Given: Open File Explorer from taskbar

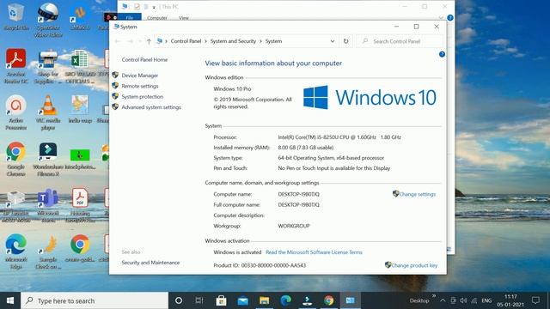Looking at the screenshot, I should (x=264, y=300).
